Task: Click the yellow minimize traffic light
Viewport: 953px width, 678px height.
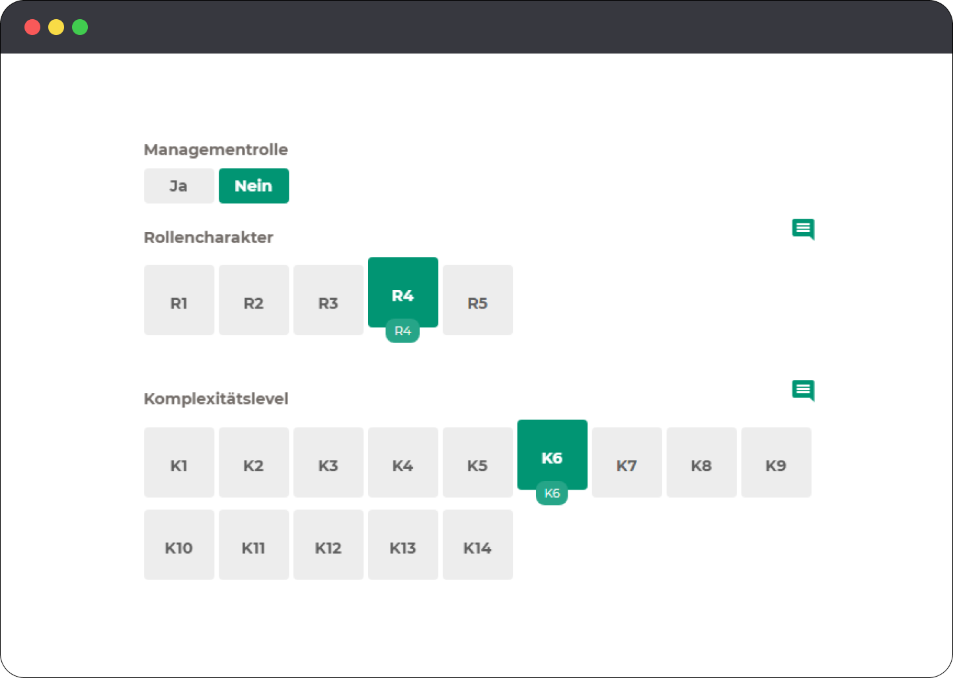Action: pyautogui.click(x=56, y=27)
